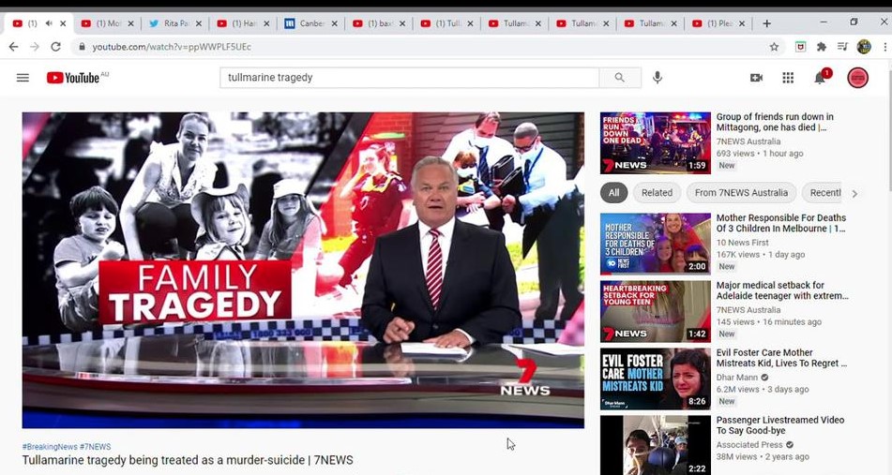Select the From 7NEWS Australia chip
This screenshot has width=892, height=475.
741,193
